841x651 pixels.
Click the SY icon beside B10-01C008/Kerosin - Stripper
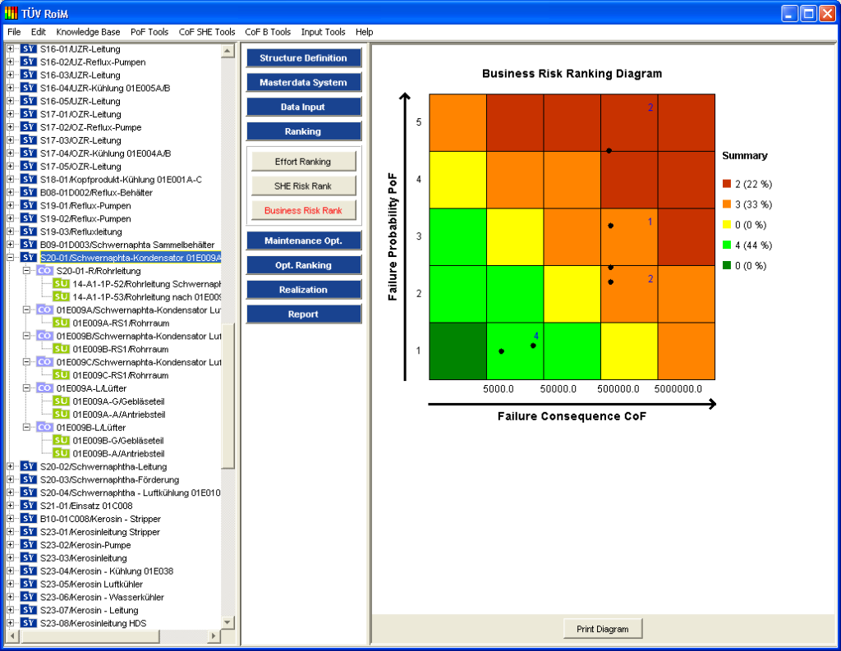28,519
